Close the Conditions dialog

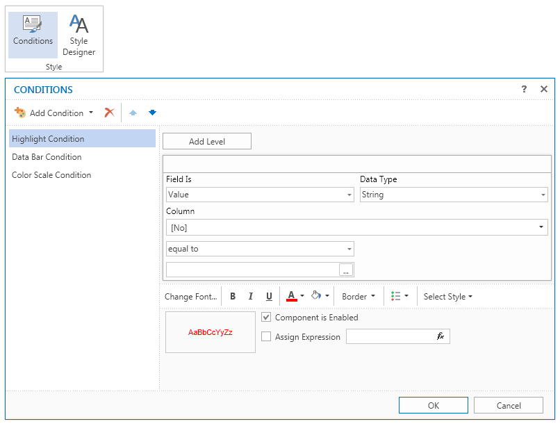pos(543,89)
